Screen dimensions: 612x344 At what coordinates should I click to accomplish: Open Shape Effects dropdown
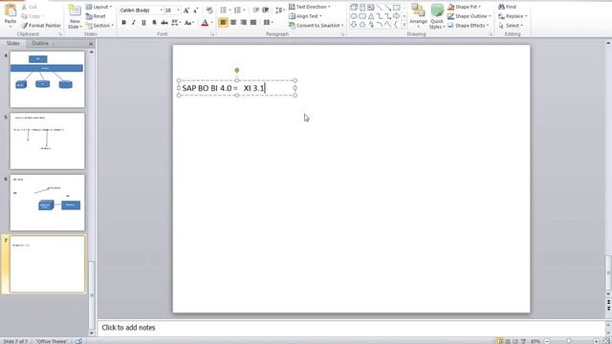[468, 26]
